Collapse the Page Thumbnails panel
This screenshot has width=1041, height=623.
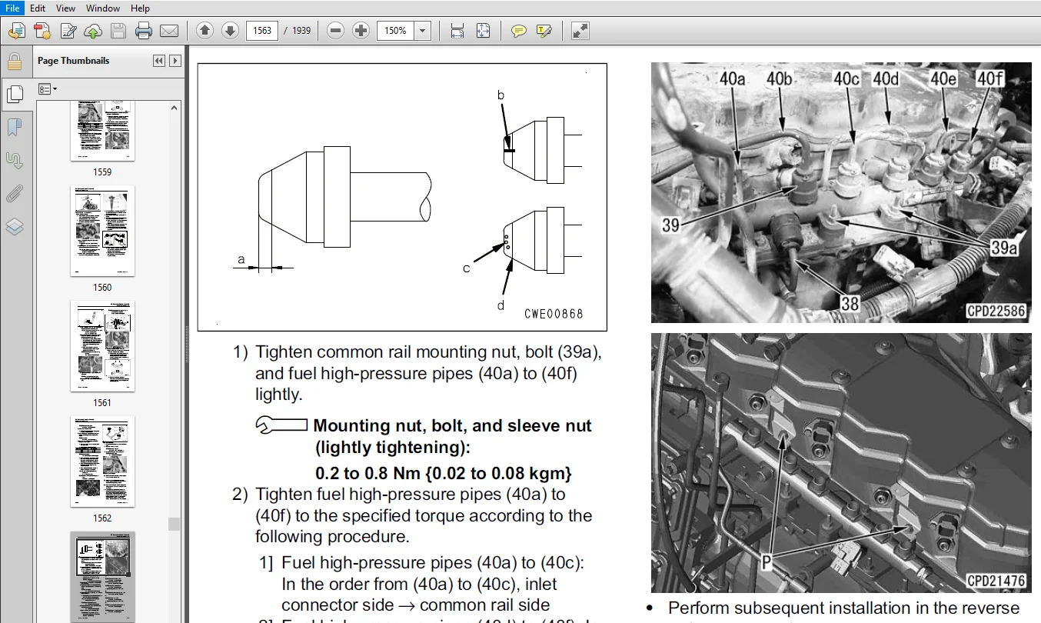[x=158, y=61]
